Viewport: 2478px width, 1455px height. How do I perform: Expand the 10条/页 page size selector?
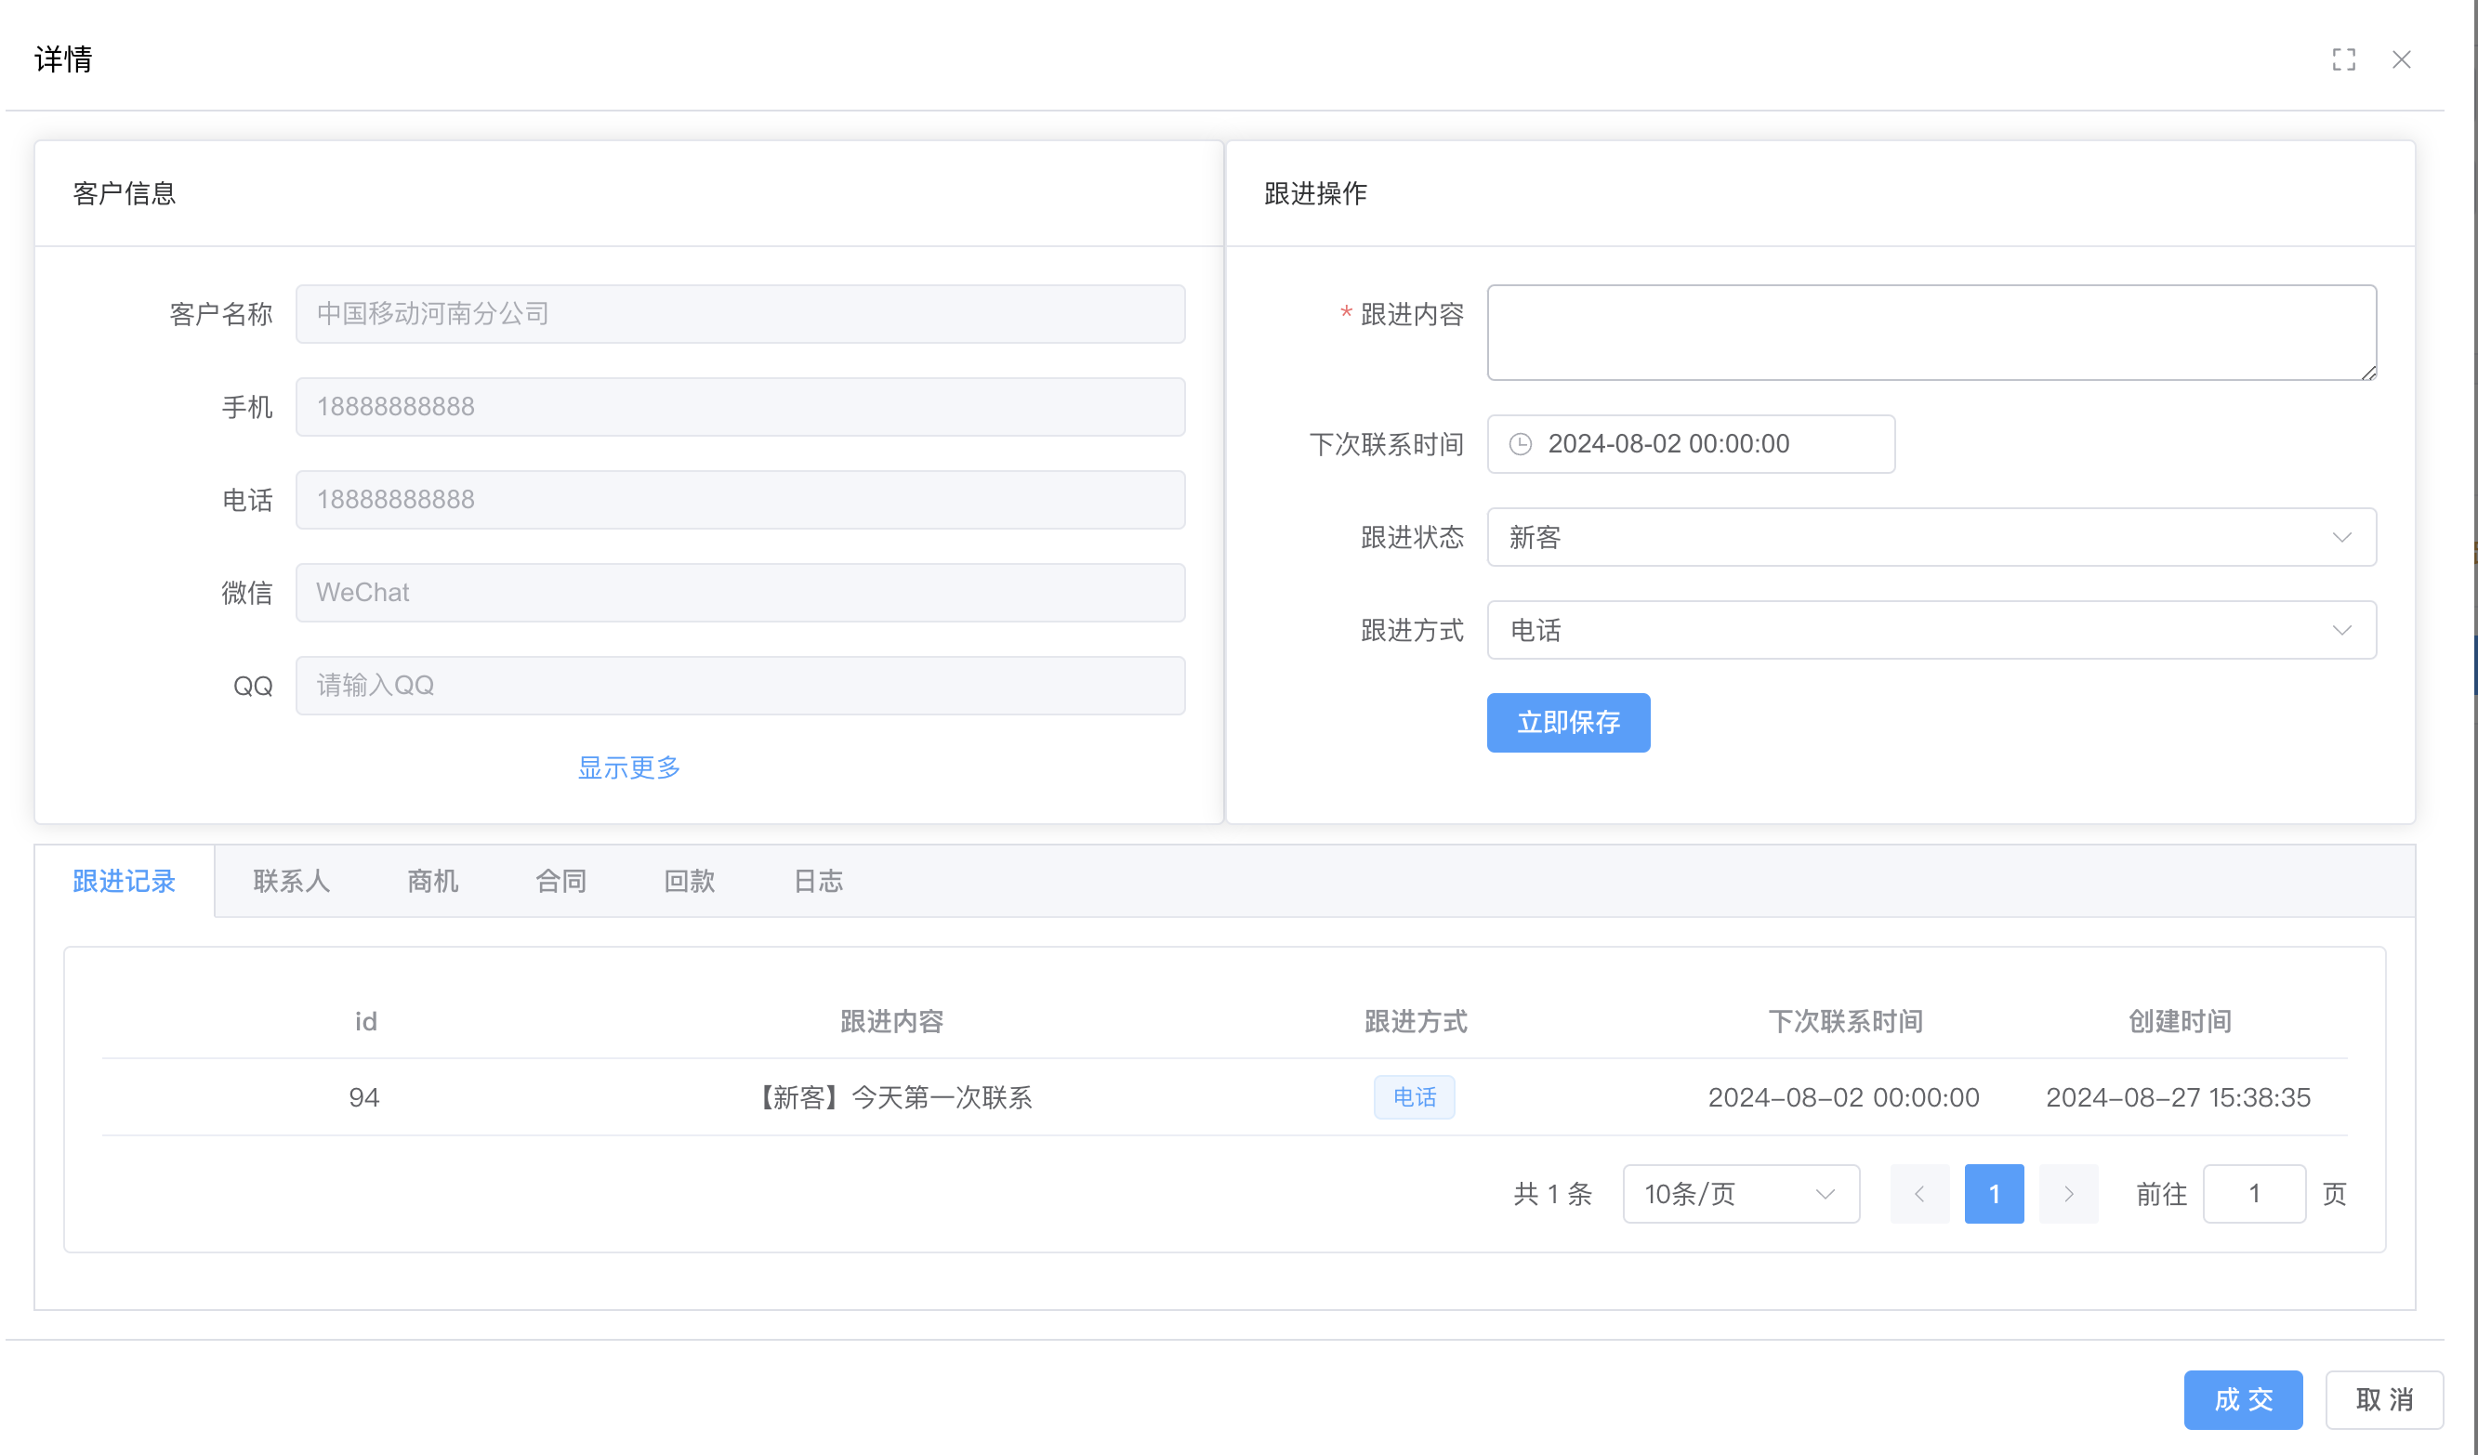pos(1739,1194)
